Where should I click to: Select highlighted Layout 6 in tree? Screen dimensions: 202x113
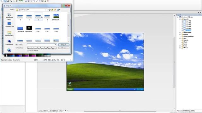coord(188,30)
